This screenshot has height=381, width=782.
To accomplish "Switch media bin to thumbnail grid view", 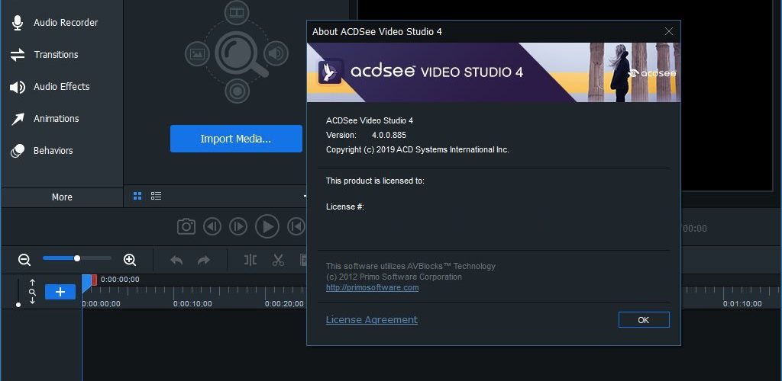I will tap(137, 196).
